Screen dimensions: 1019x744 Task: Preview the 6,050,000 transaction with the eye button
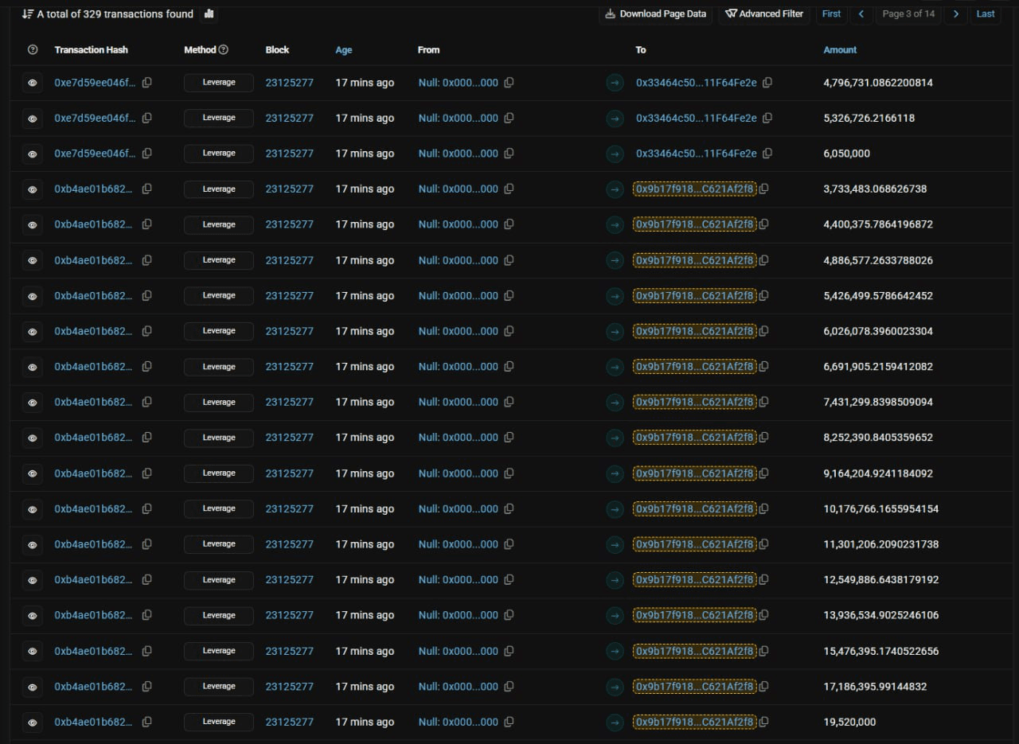pyautogui.click(x=33, y=154)
